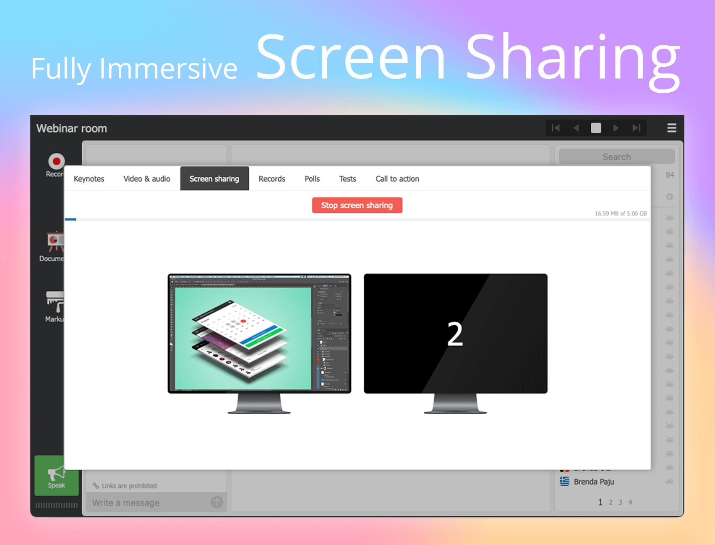Open the Polls tab
Viewport: 715px width, 545px height.
pyautogui.click(x=311, y=178)
